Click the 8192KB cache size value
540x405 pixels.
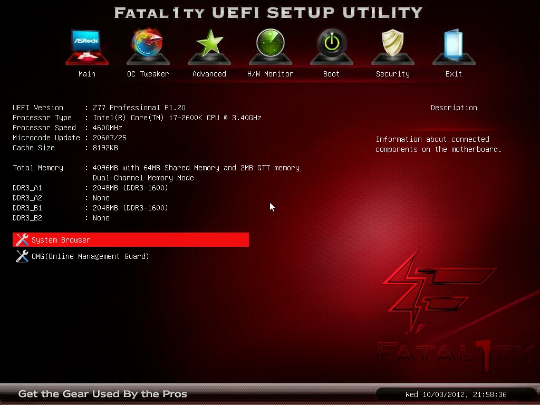tap(105, 148)
